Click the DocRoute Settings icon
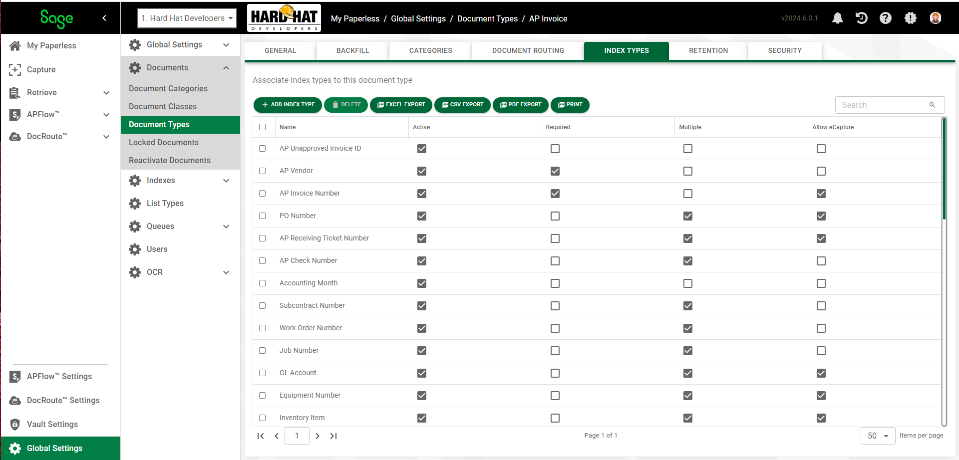The height and width of the screenshot is (460, 959). click(x=15, y=401)
